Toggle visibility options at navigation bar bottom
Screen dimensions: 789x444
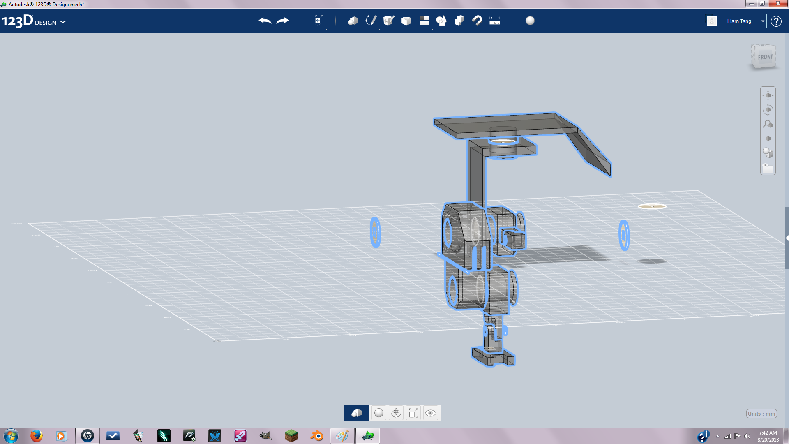pos(768,168)
